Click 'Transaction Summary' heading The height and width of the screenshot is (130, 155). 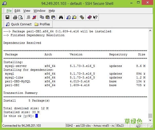click(x=20, y=93)
